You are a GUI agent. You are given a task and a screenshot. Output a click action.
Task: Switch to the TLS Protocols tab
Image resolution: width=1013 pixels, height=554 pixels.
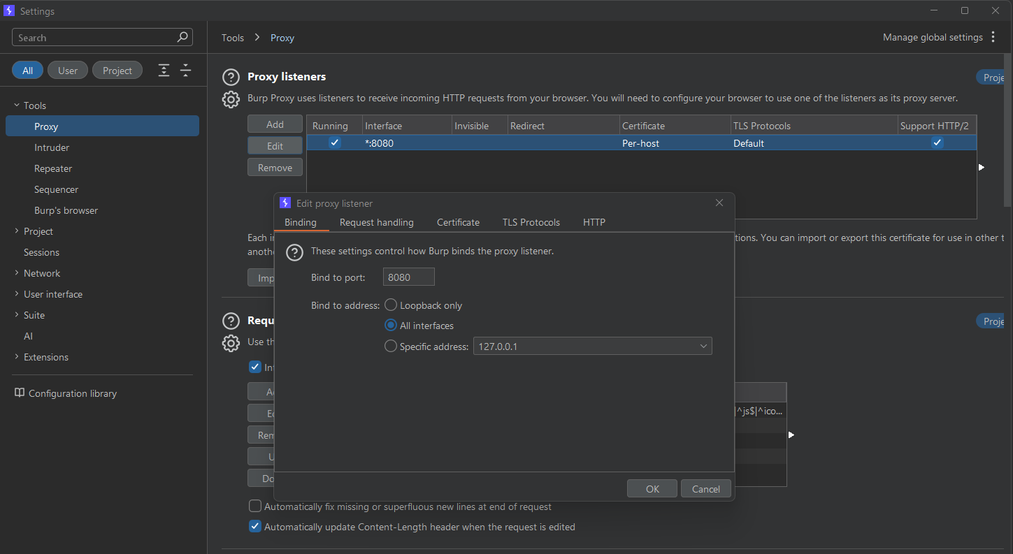pyautogui.click(x=531, y=221)
